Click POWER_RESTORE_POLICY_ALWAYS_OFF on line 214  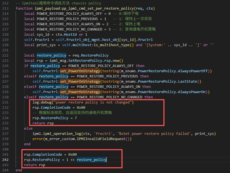click(x=69, y=14)
